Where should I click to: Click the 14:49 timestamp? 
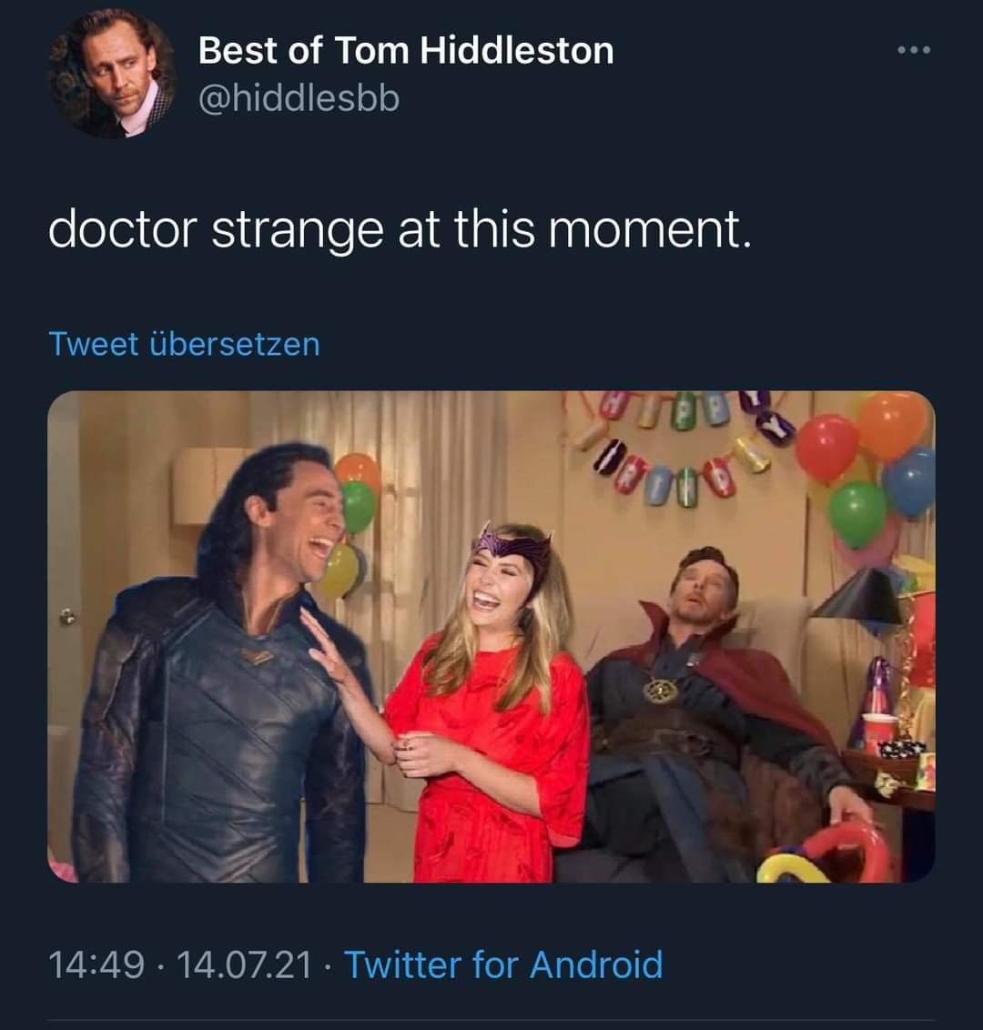96,964
